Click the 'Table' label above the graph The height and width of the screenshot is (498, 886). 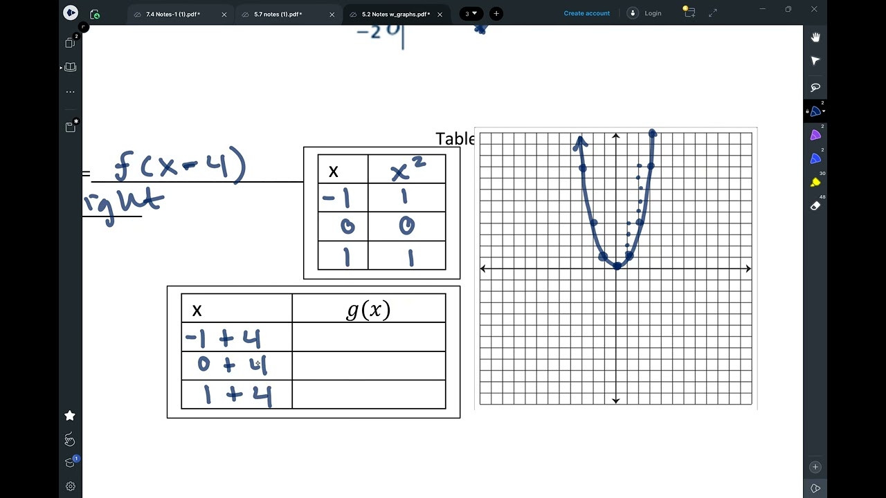[x=455, y=138]
